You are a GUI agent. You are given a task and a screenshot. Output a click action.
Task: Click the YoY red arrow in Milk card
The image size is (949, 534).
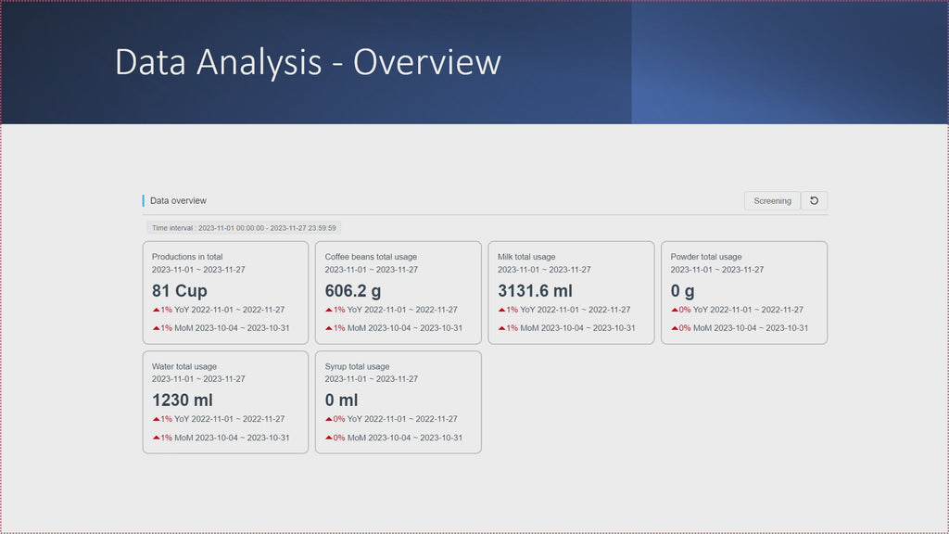click(502, 310)
